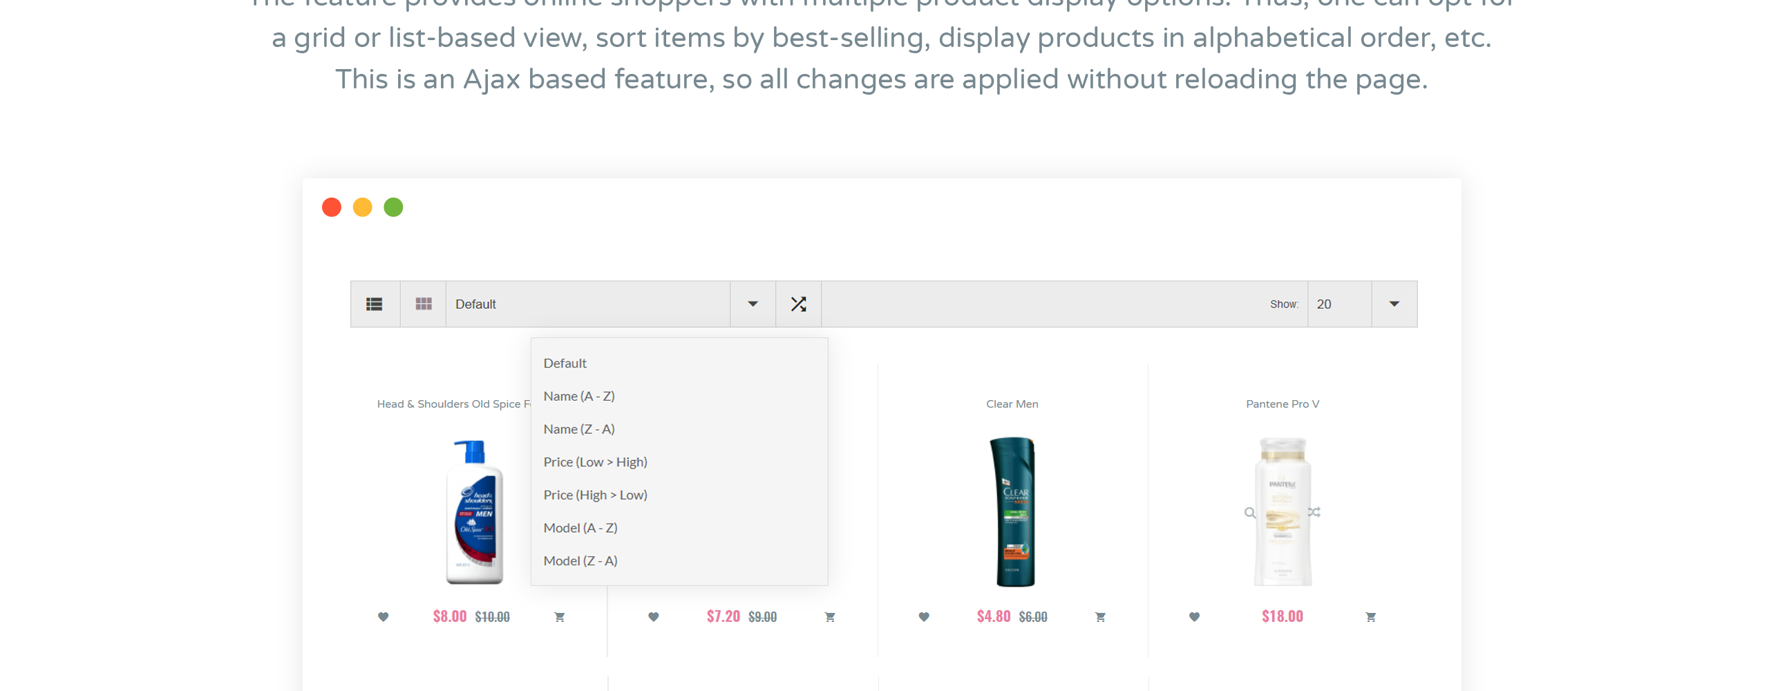Choose Price (High > Low) option
The width and height of the screenshot is (1769, 691).
click(x=596, y=495)
